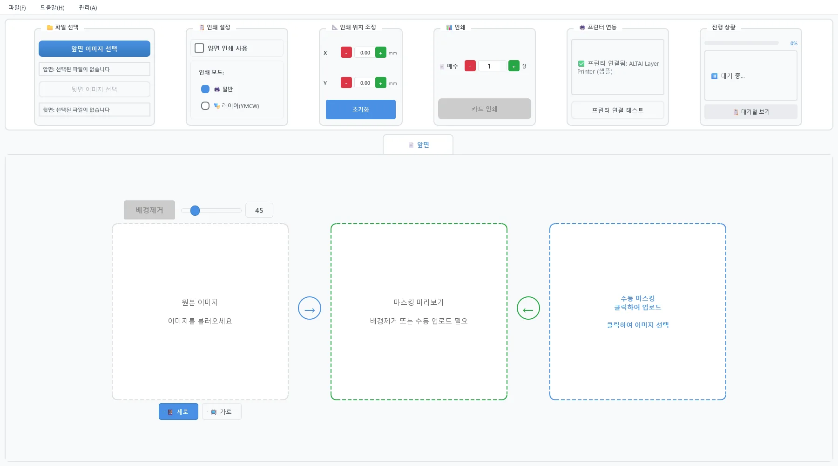Open the 대기열 보기 queue view
Screen dimensions: 838x466
click(751, 112)
